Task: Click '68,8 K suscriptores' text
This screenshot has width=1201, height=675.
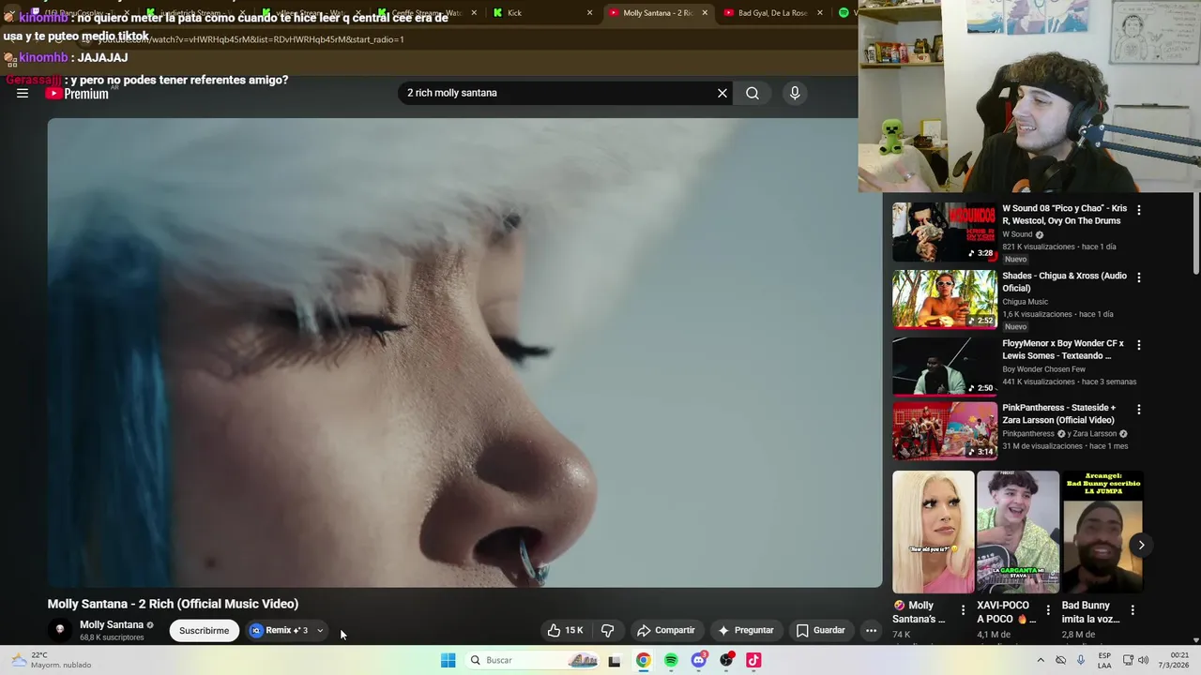Action: tap(112, 637)
